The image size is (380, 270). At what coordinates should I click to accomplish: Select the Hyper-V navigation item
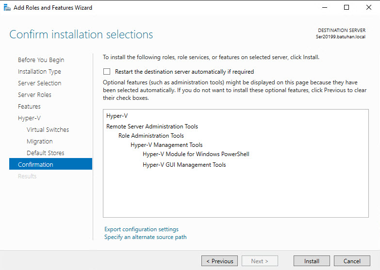click(29, 118)
